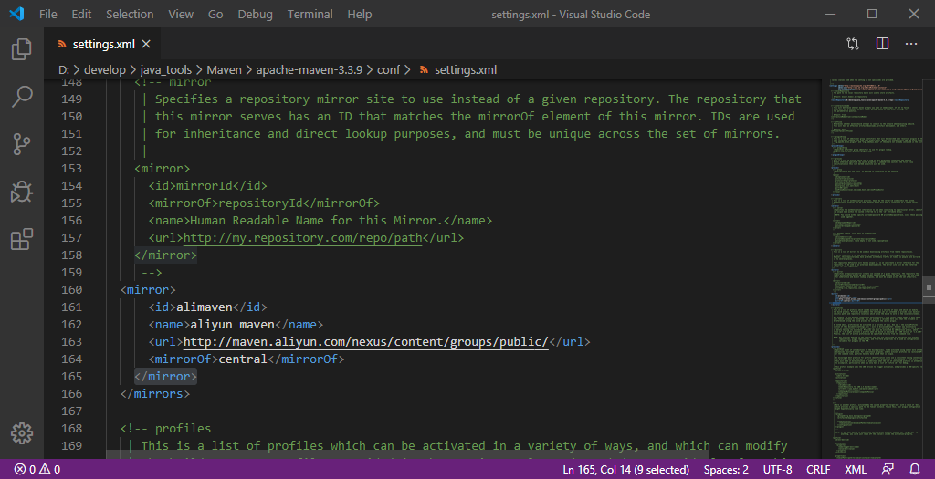The width and height of the screenshot is (935, 479).
Task: Open the Selection menu
Action: 130,14
